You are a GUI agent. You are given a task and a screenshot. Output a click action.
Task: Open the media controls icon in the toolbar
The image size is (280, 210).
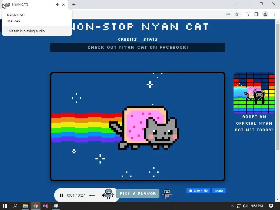[247, 14]
